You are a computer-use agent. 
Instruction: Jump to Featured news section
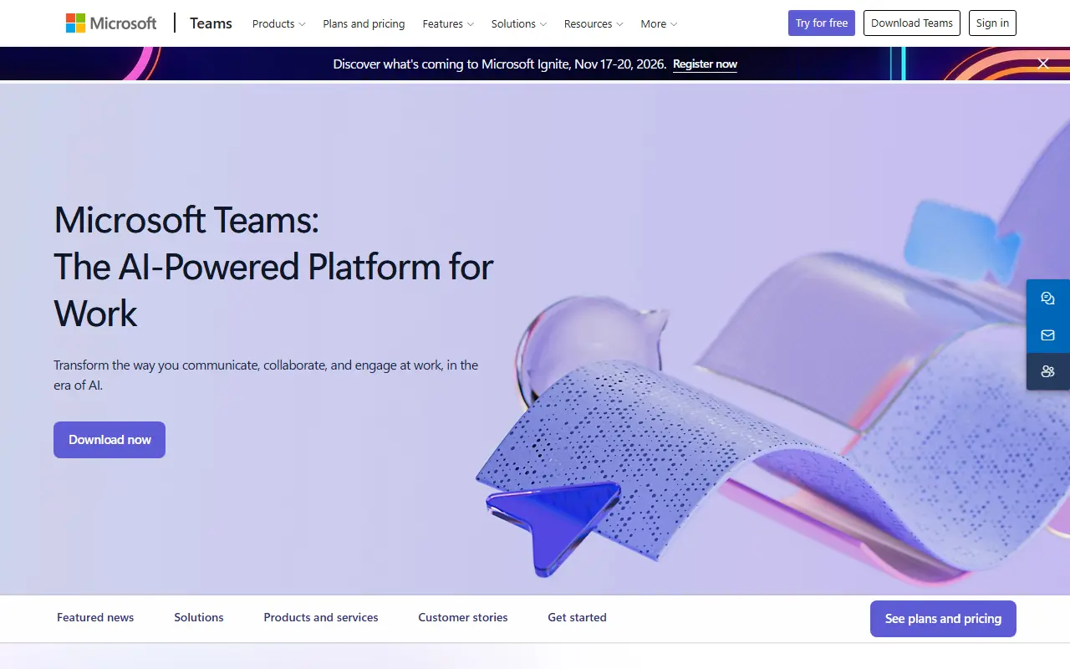pyautogui.click(x=95, y=618)
